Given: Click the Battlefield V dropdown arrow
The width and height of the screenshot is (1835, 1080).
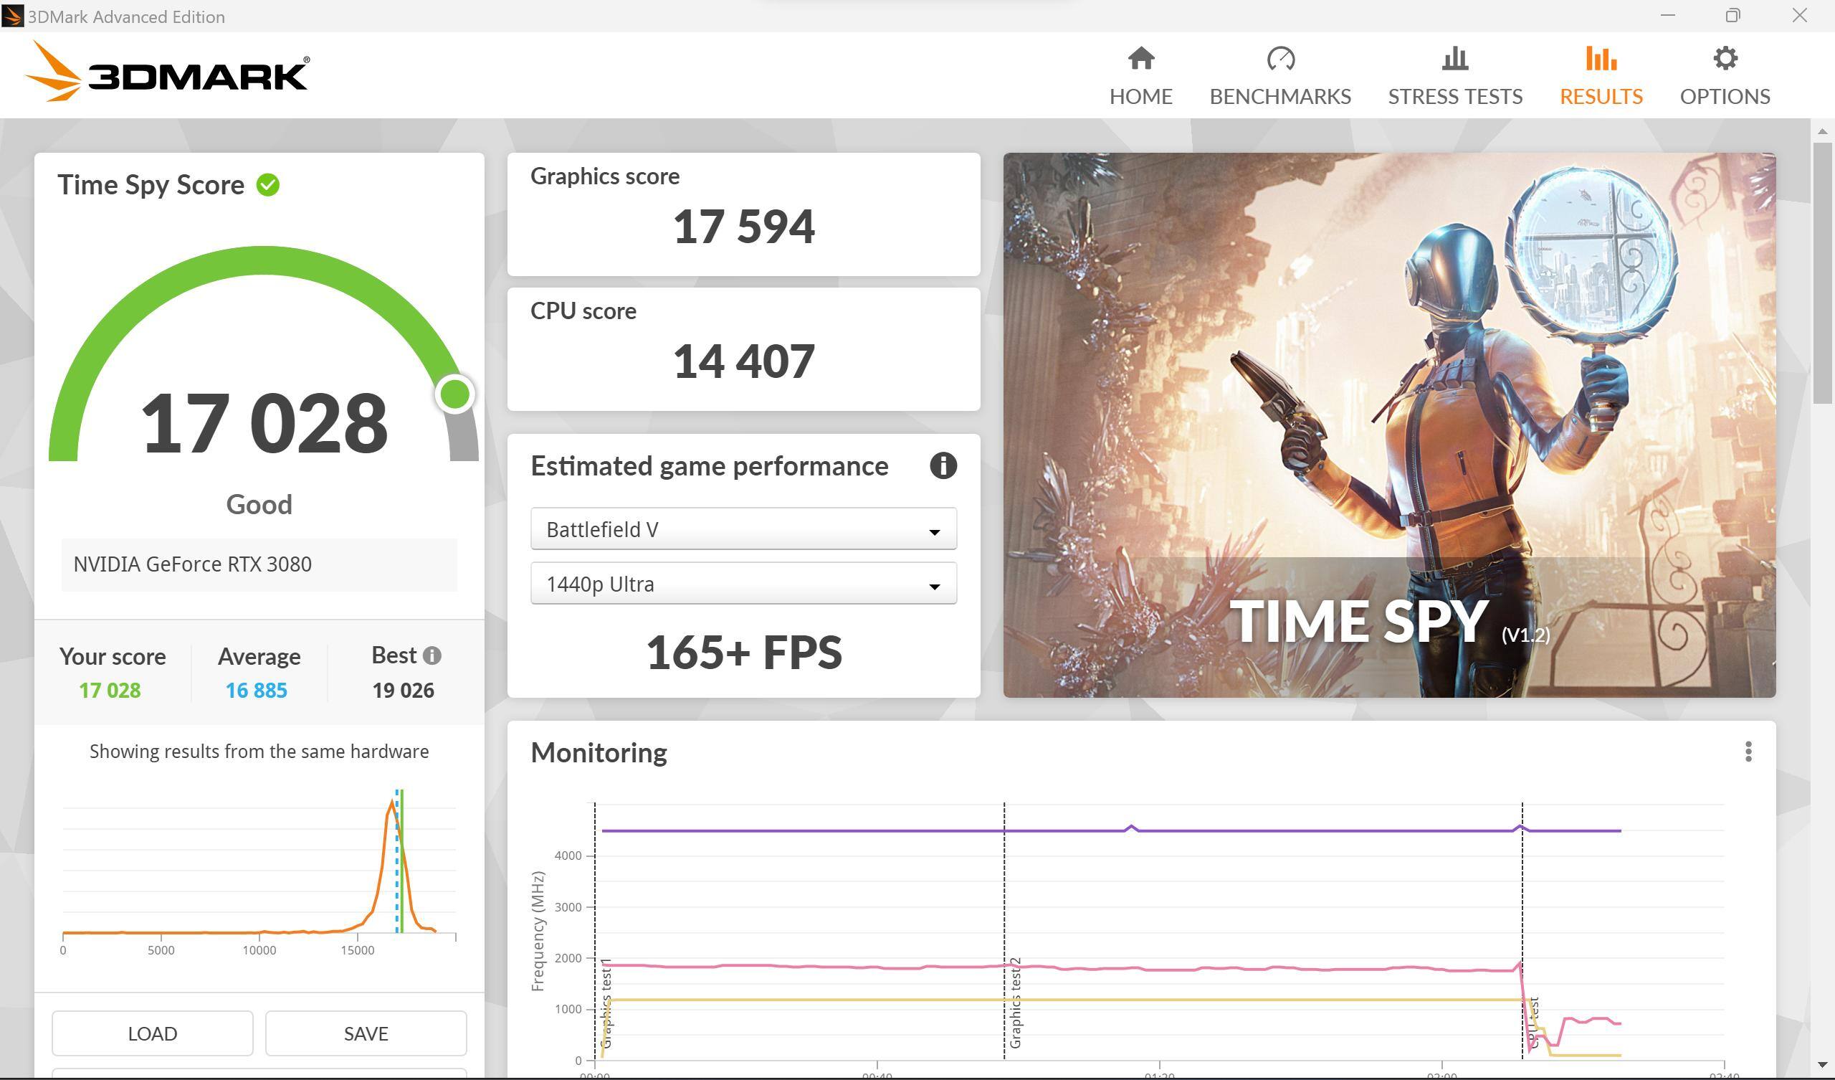Looking at the screenshot, I should pyautogui.click(x=933, y=532).
